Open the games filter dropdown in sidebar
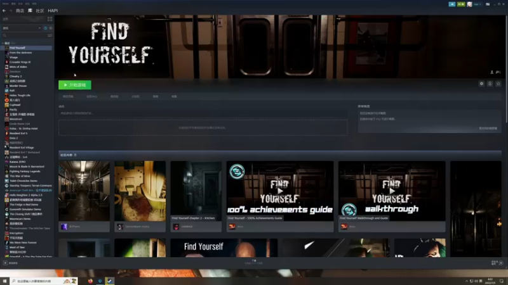 point(22,28)
